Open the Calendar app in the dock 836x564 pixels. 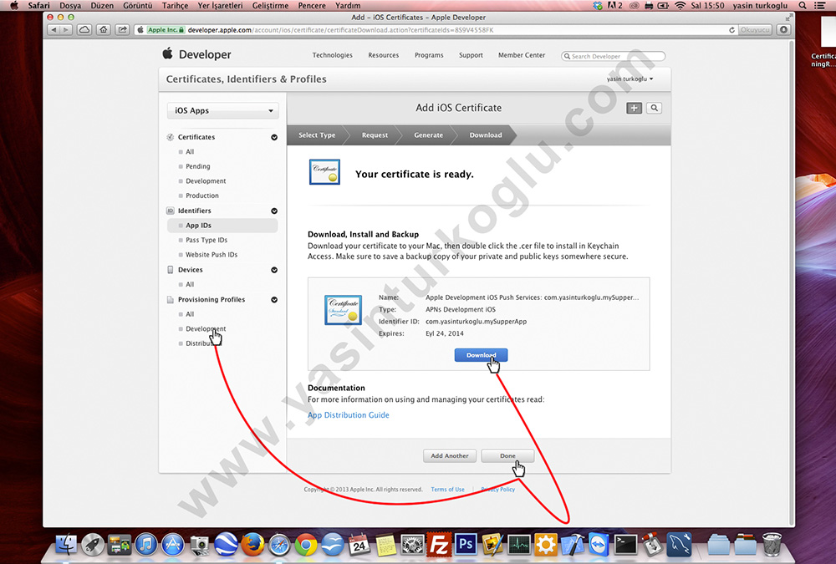point(359,545)
